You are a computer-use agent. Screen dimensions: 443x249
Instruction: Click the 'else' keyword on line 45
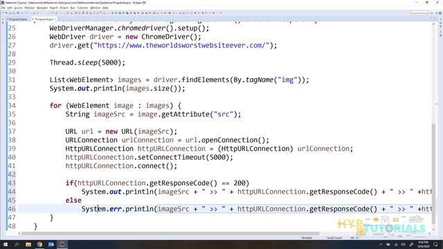point(73,201)
